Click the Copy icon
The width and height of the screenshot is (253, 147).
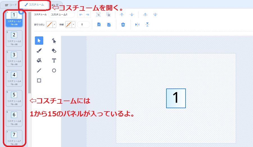tap(99, 24)
